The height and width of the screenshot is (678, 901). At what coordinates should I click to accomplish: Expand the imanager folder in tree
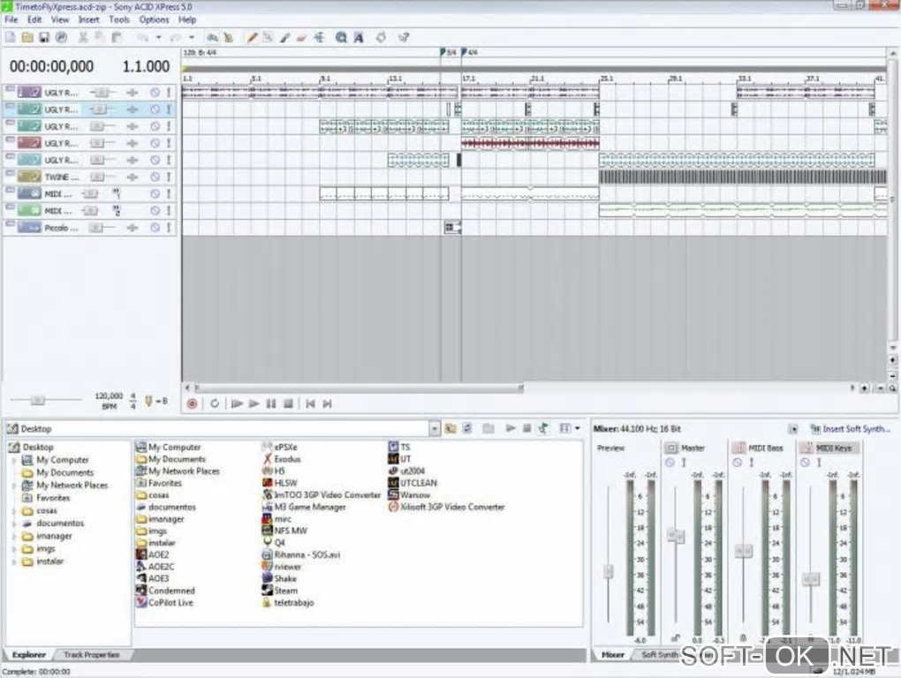pos(14,536)
